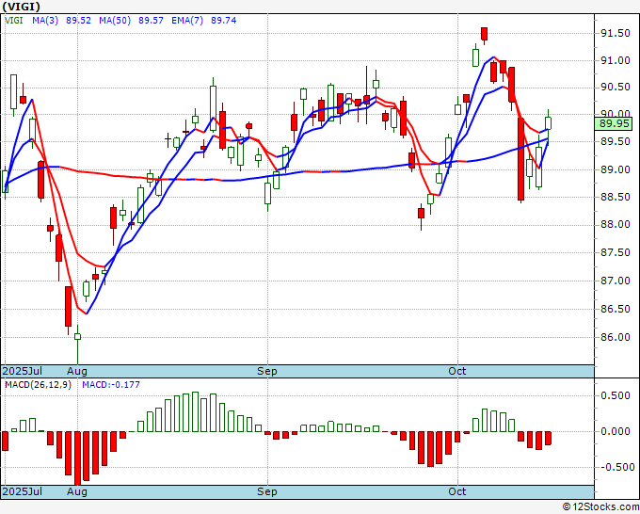Select the VIGI legend label
Screen dimensions: 640x514
point(13,20)
